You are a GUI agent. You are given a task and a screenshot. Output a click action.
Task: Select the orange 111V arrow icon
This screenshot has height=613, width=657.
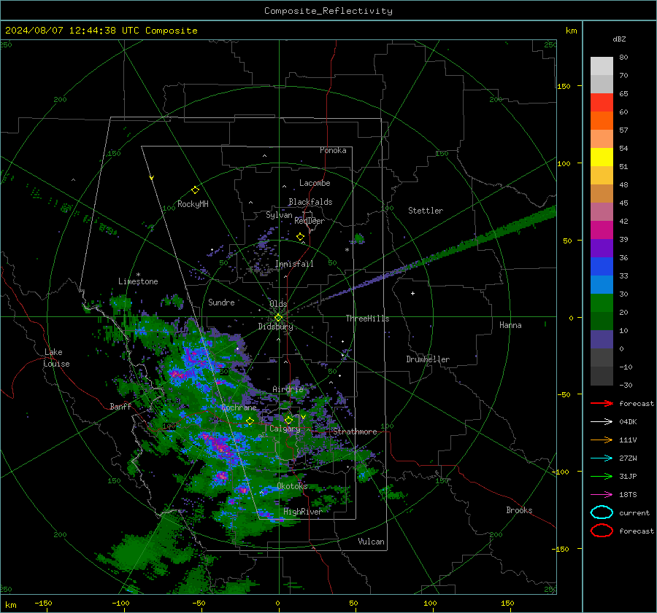click(x=602, y=440)
